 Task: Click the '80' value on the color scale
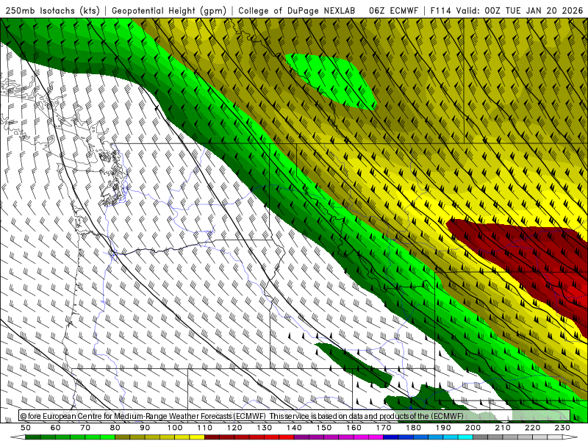point(115,428)
